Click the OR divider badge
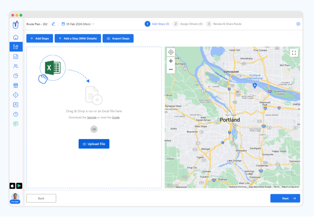The width and height of the screenshot is (314, 217). (x=94, y=129)
